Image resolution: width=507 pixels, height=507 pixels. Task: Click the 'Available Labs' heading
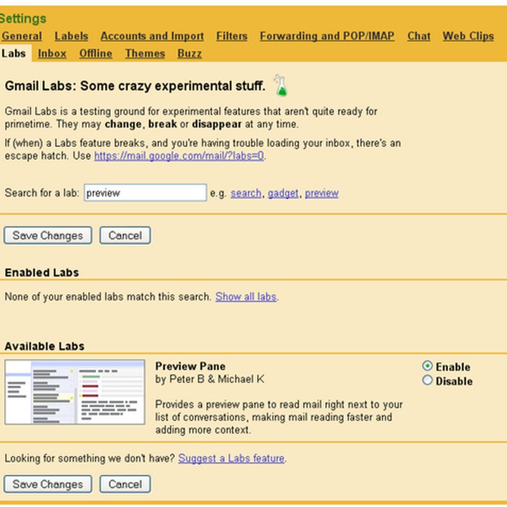coord(44,346)
